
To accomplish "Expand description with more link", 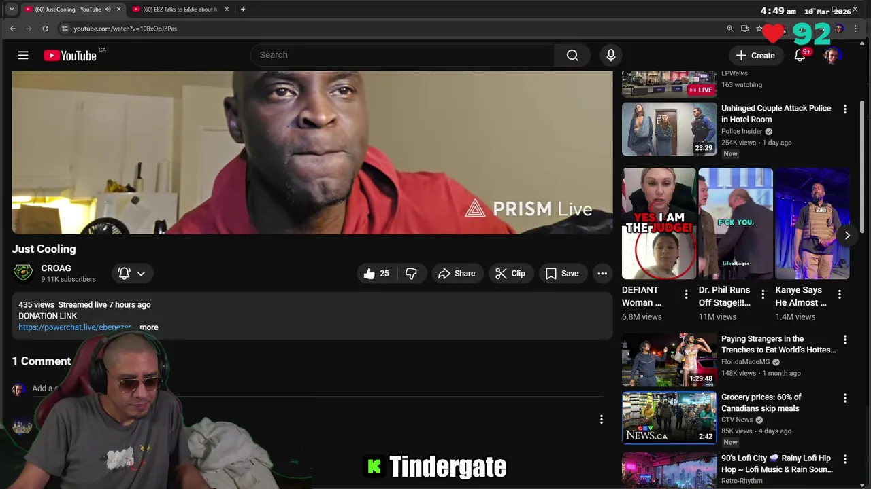I will click(148, 327).
